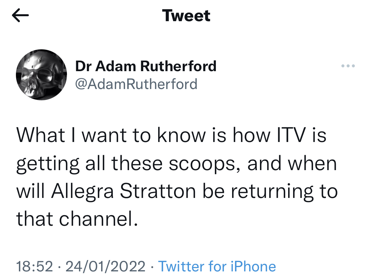Tap the back arrow icon
The image size is (373, 280).
pyautogui.click(x=20, y=16)
